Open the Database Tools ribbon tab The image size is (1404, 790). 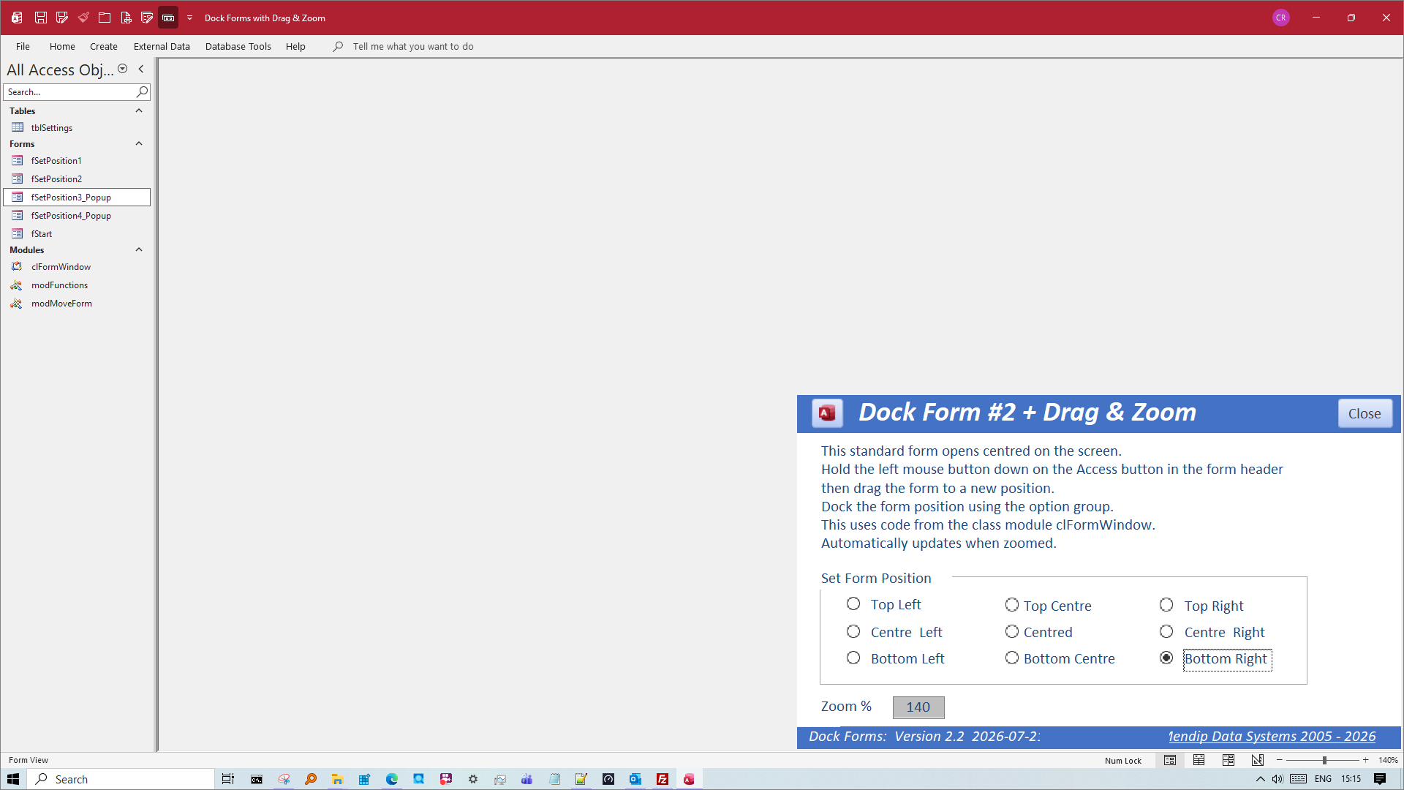[x=238, y=46]
